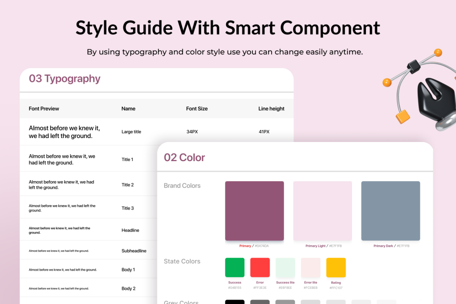Select the 'Title 2' name cell
Viewport: 456px width, 304px height.
point(128,185)
